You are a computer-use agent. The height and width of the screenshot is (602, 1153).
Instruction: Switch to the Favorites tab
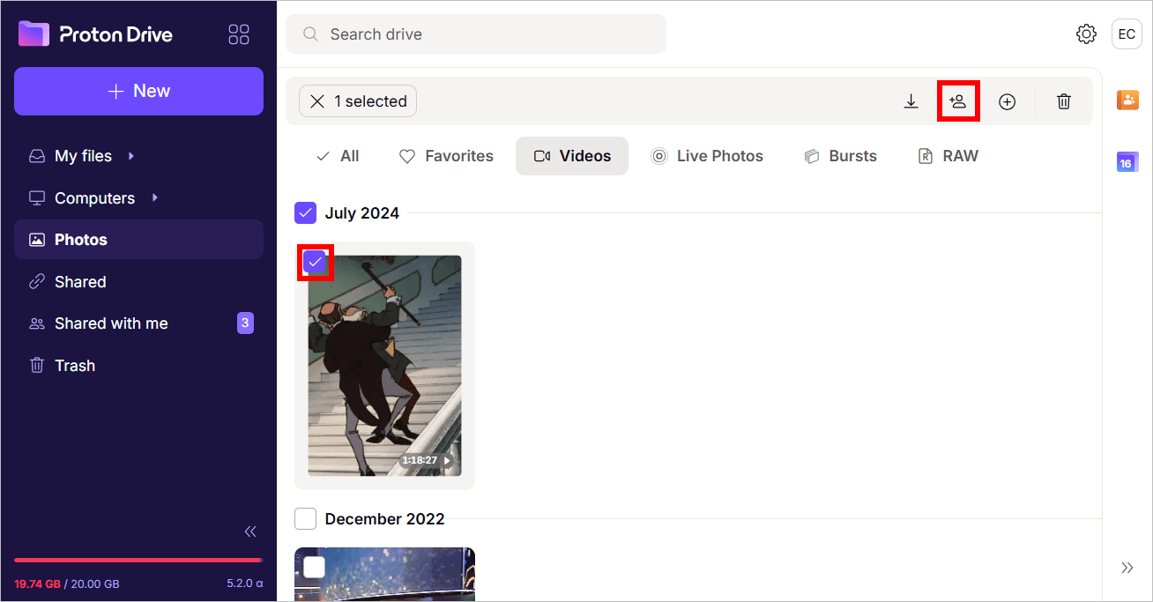point(446,156)
